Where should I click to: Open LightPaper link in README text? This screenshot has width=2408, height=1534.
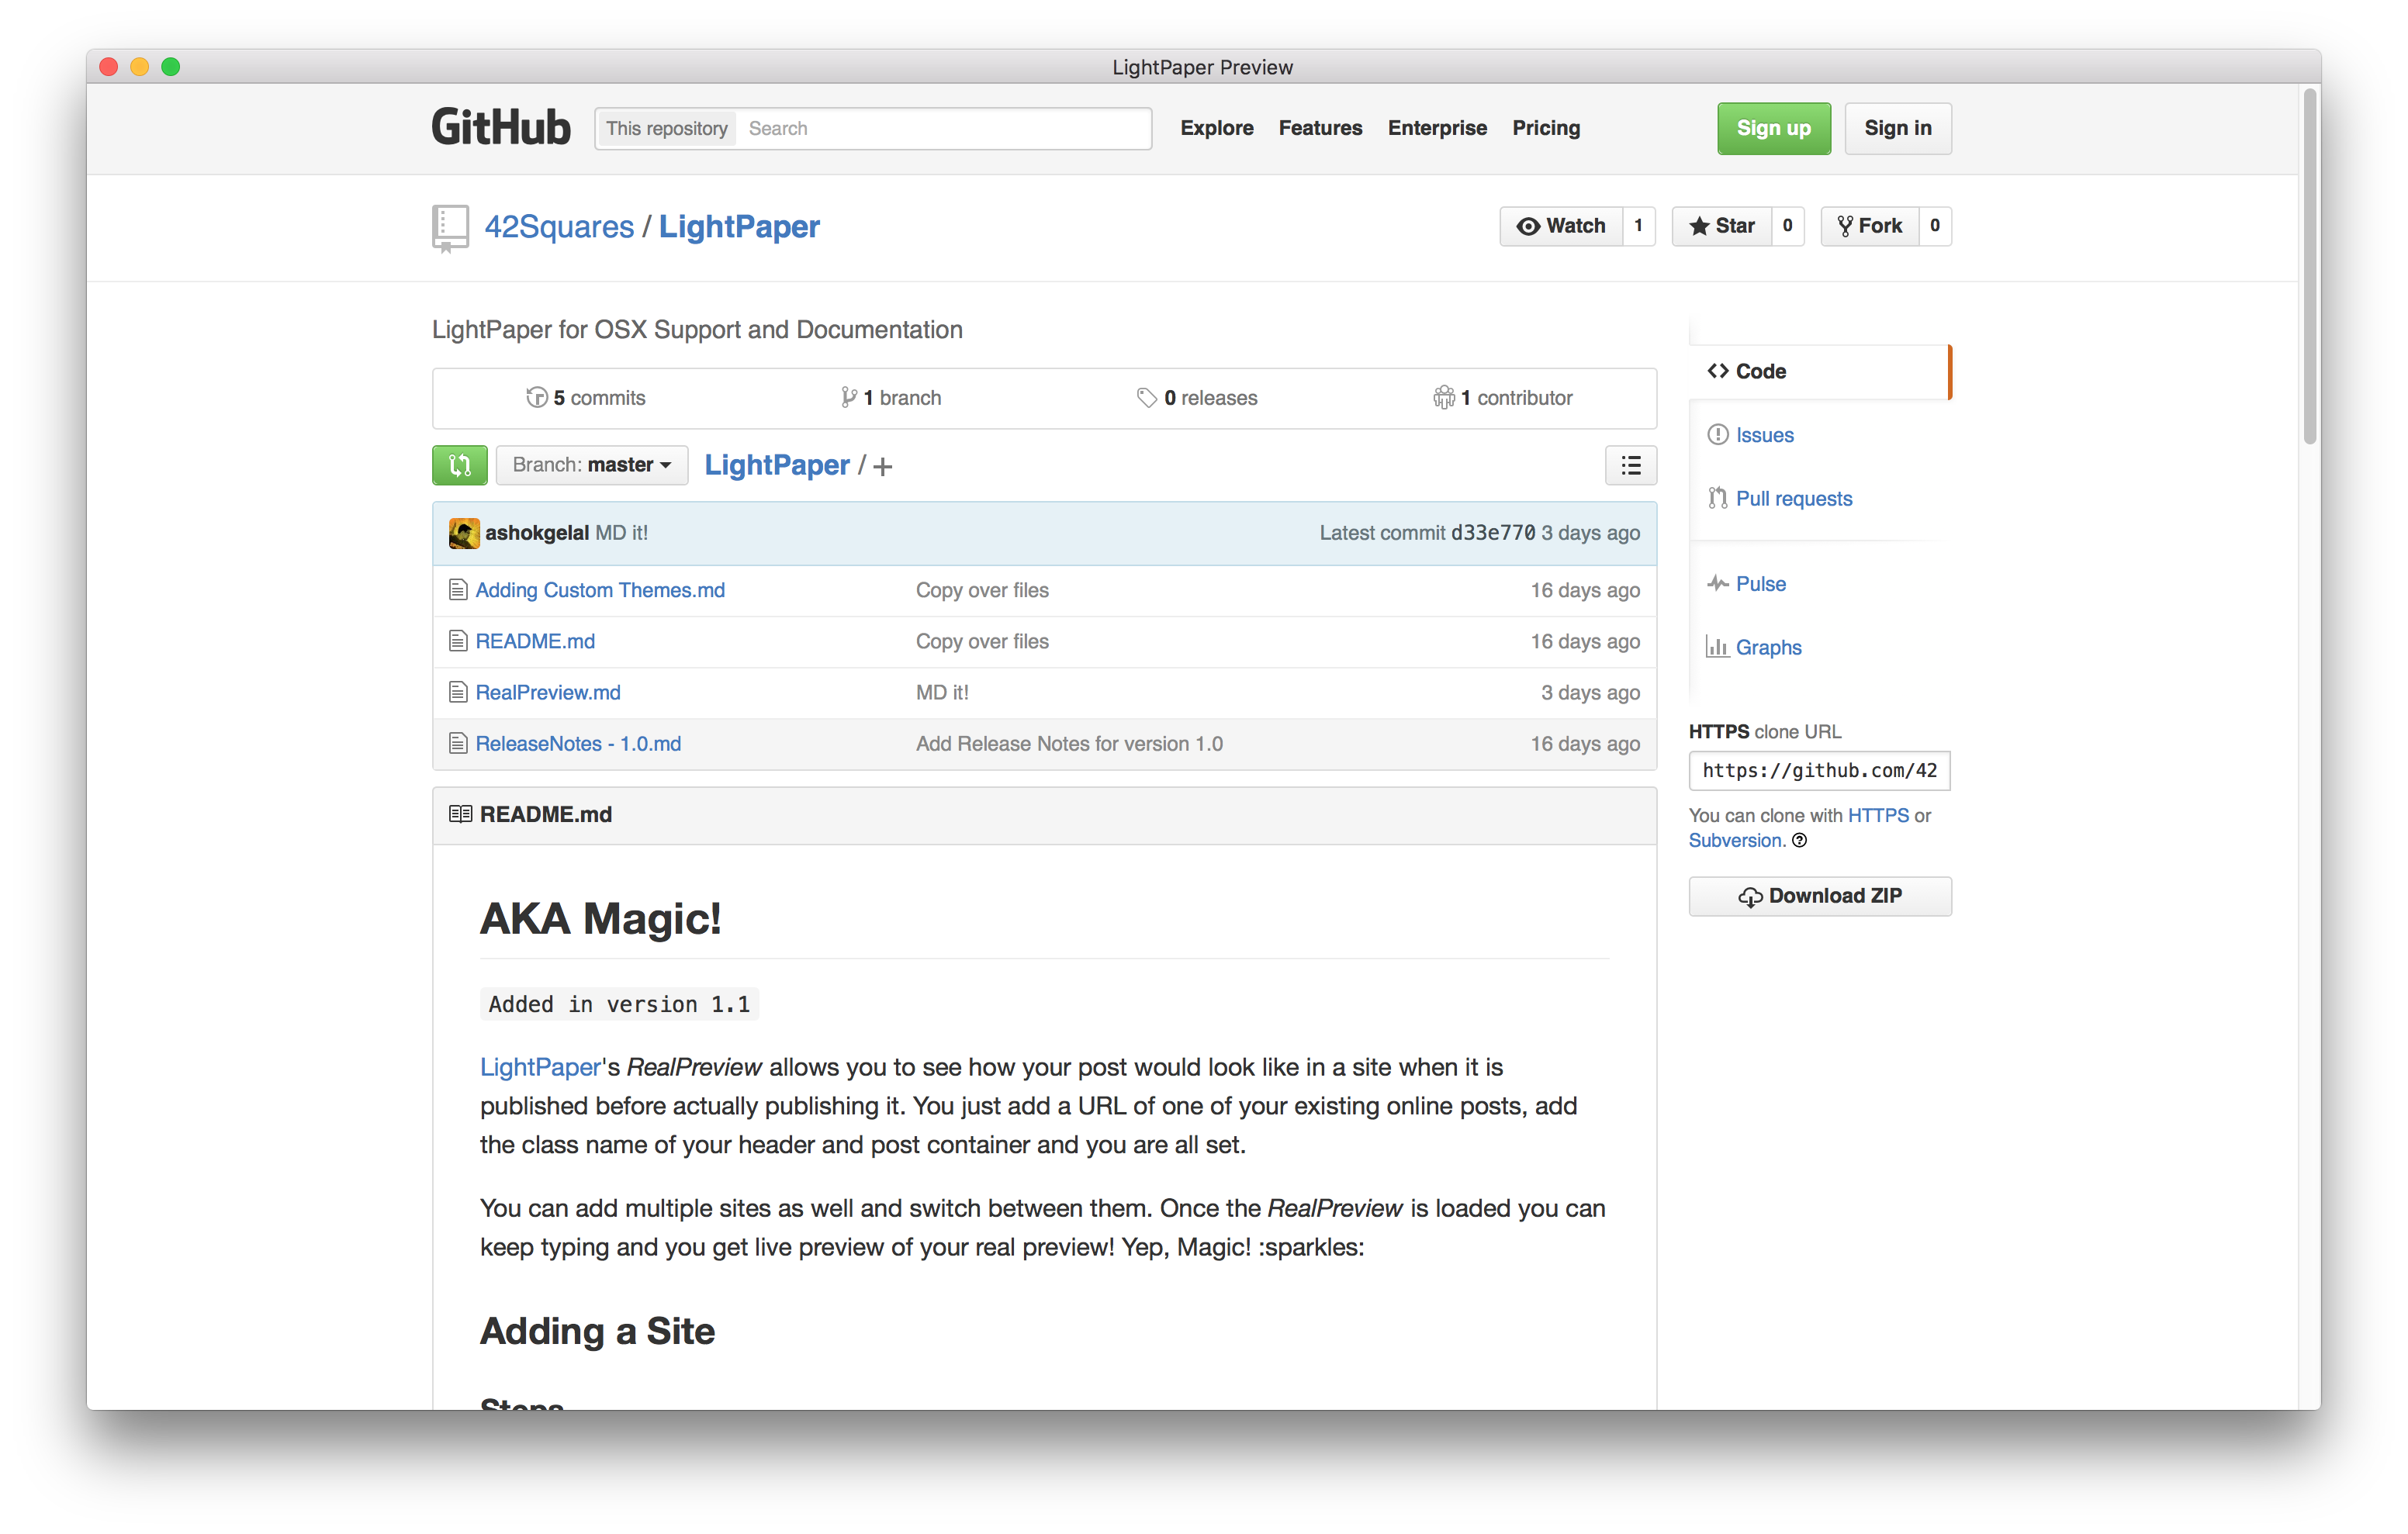540,1067
